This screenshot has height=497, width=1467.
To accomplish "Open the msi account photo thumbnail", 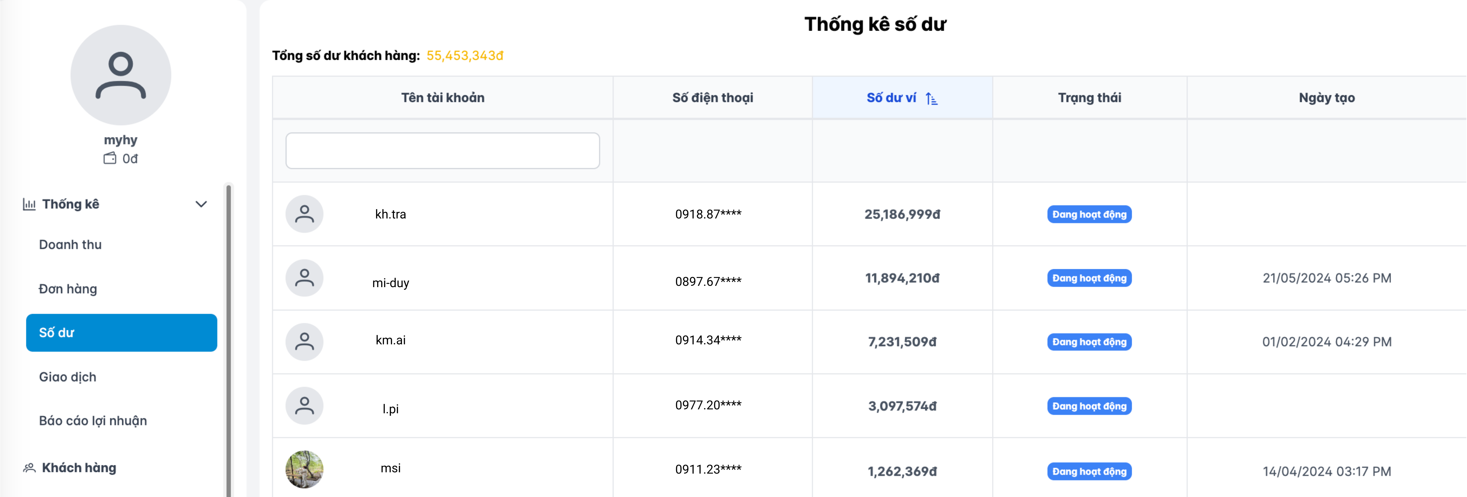I will click(305, 470).
